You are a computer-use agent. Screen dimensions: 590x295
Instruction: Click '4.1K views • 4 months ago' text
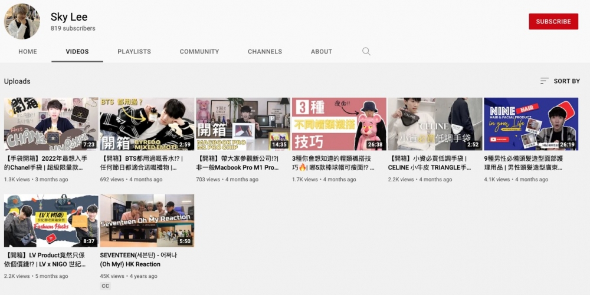[x=516, y=180]
